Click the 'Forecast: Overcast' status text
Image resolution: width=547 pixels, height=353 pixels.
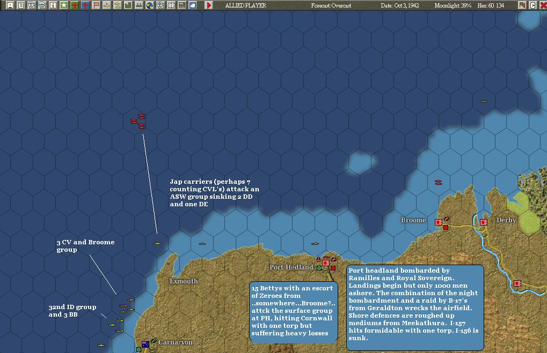tap(331, 5)
